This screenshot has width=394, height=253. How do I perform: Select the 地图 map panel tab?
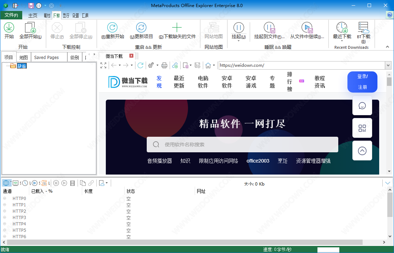click(x=24, y=57)
